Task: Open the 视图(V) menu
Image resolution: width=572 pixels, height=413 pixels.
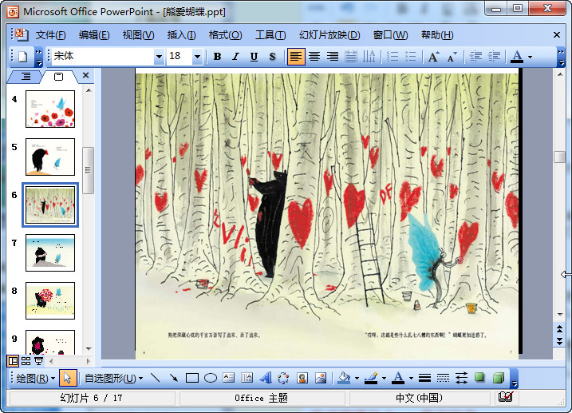Action: pos(138,35)
